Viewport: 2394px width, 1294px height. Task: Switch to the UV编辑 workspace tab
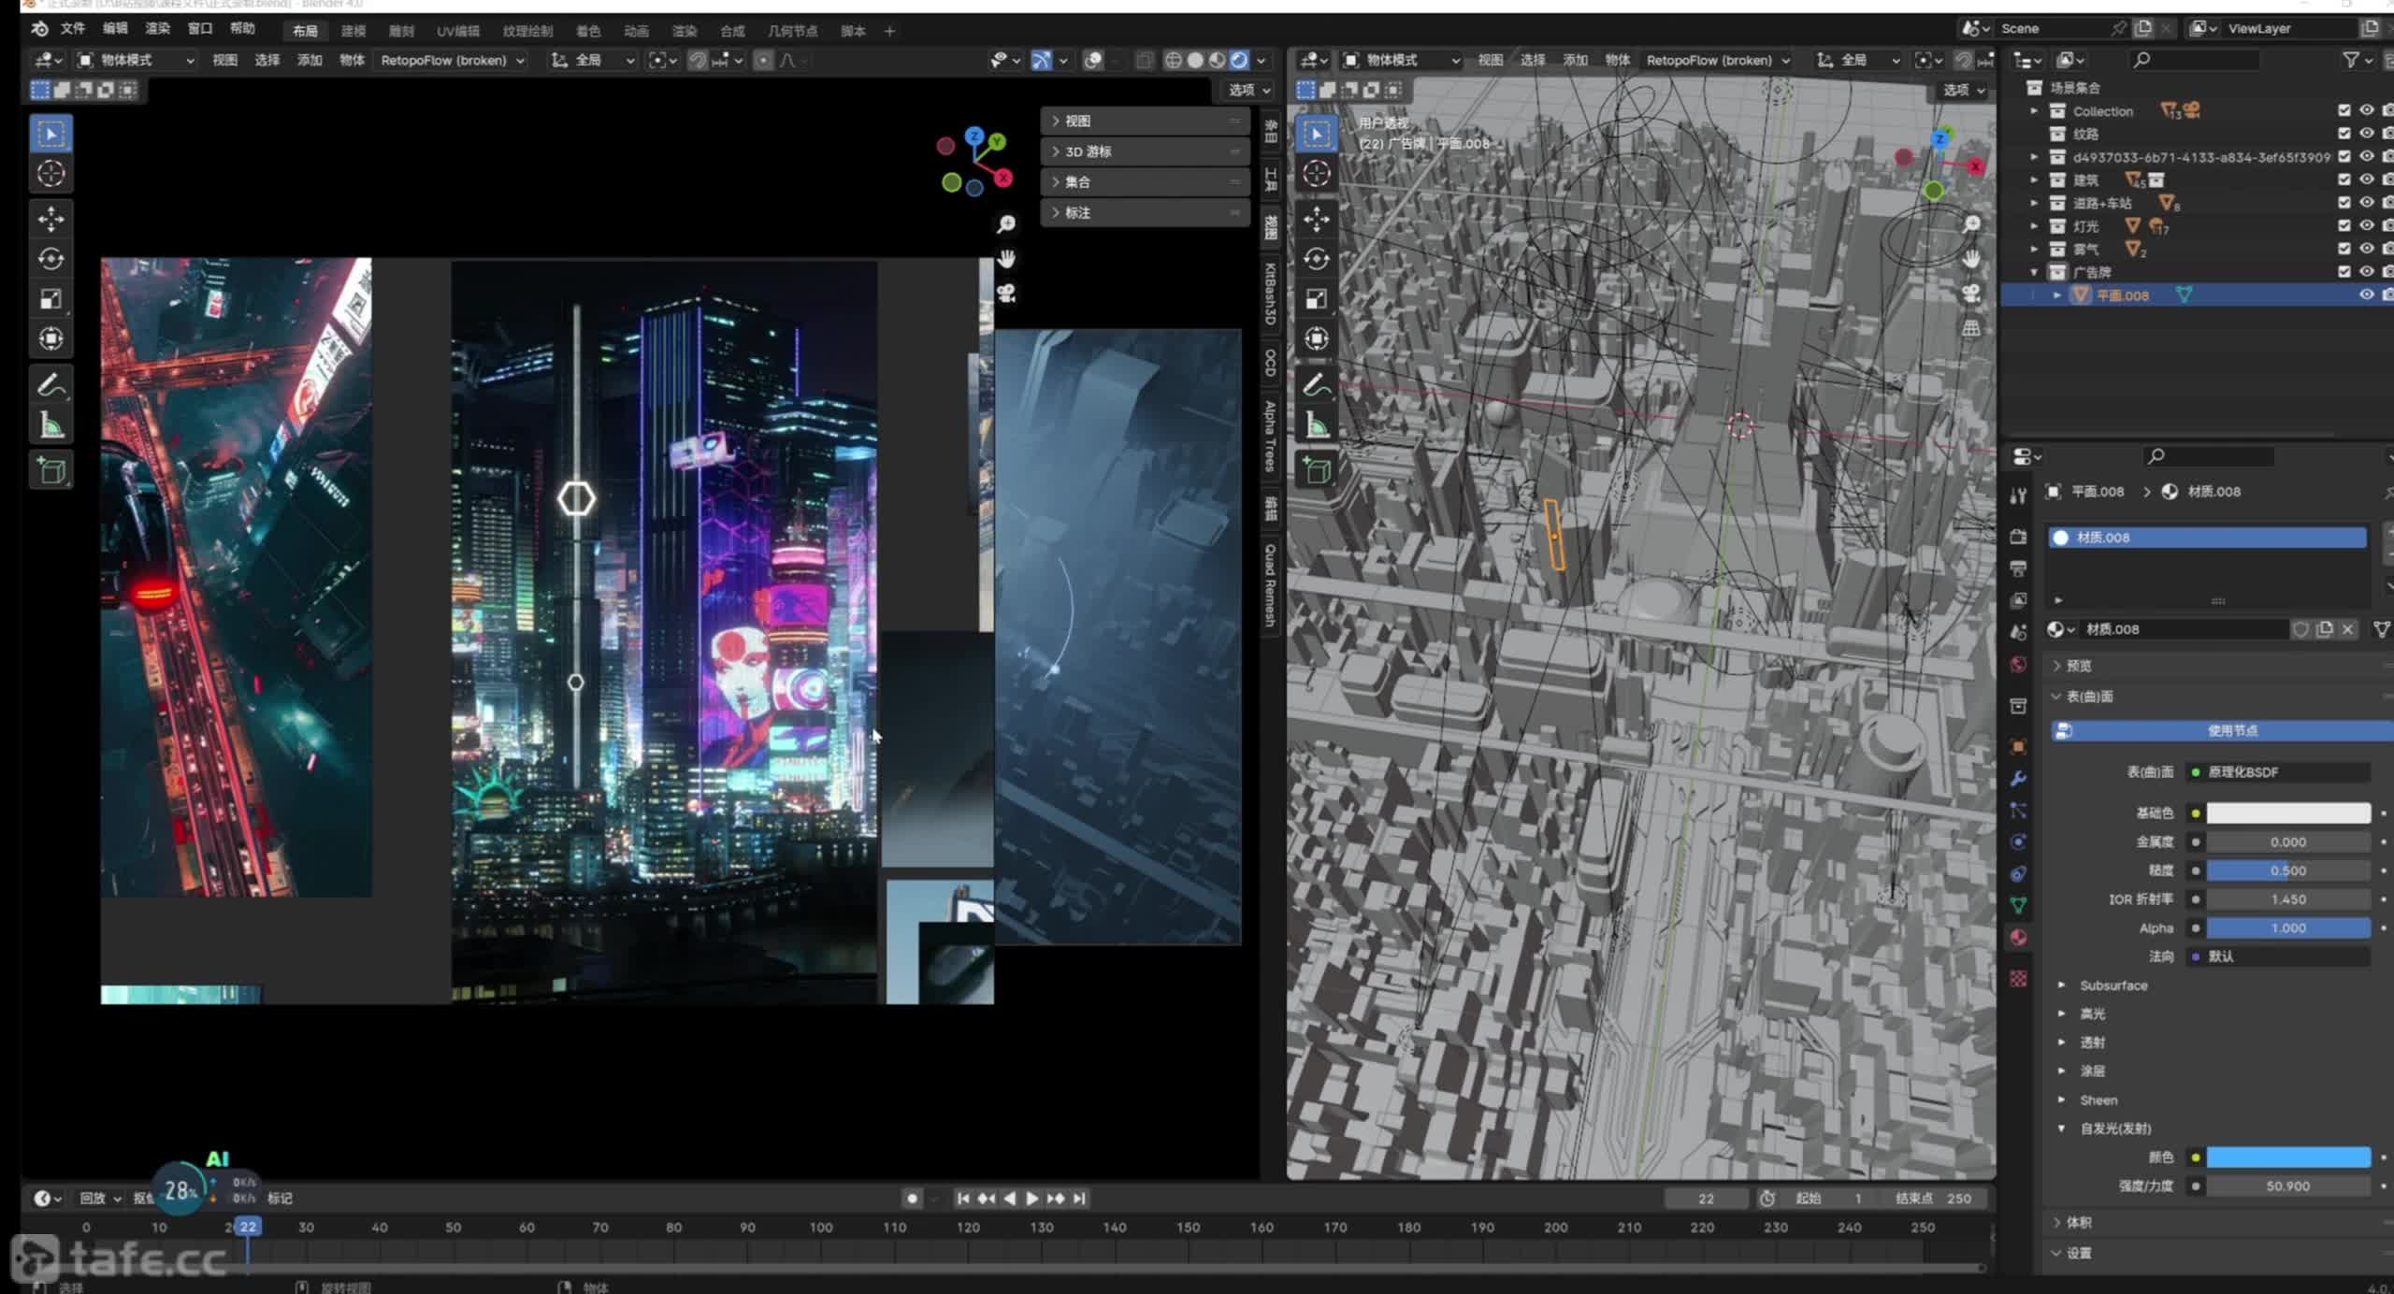(x=458, y=31)
